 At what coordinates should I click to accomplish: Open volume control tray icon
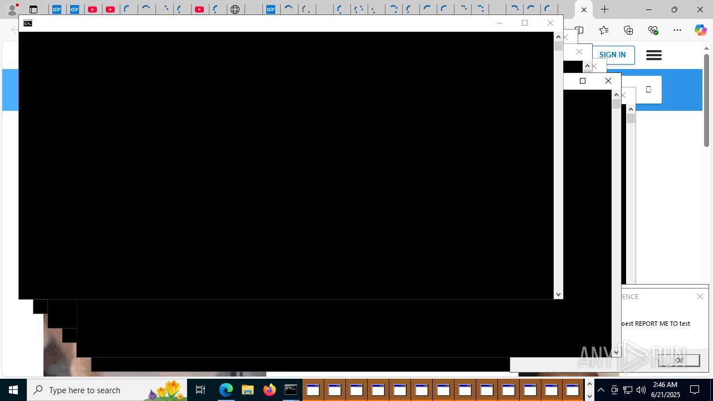(x=641, y=390)
